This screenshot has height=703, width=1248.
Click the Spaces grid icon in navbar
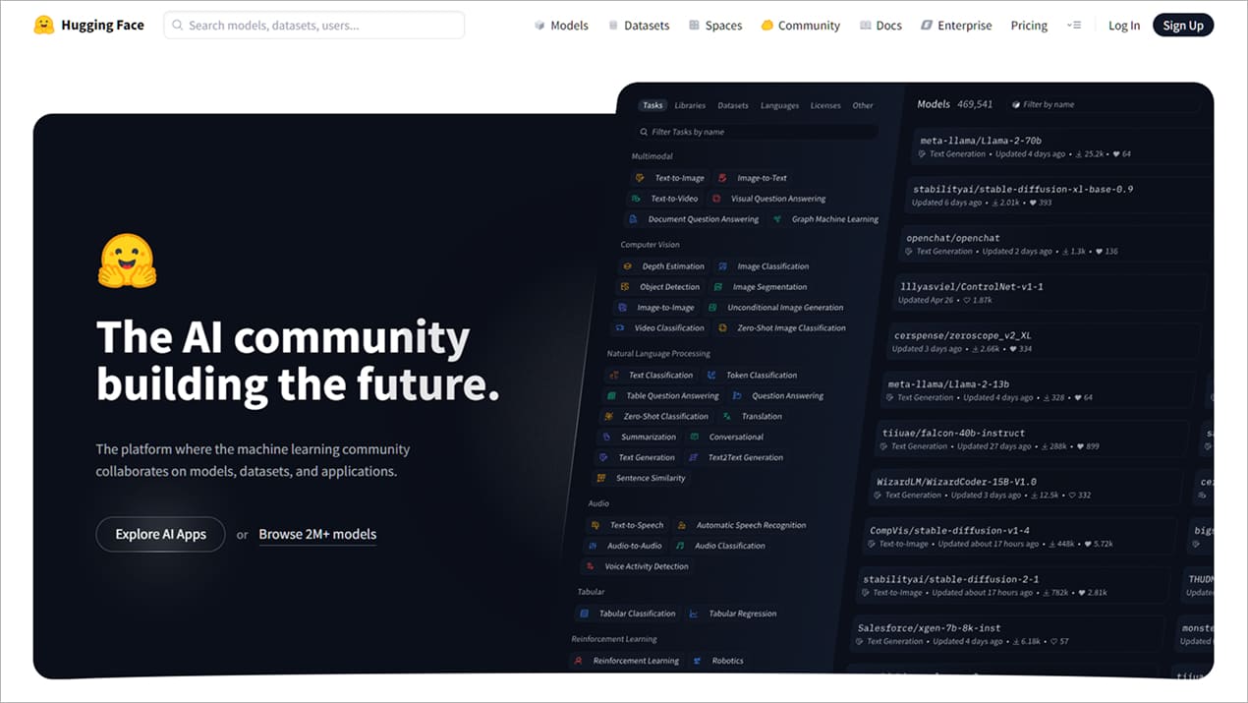click(x=694, y=26)
